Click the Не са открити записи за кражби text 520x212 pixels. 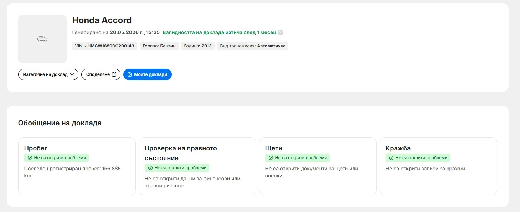[x=426, y=169]
